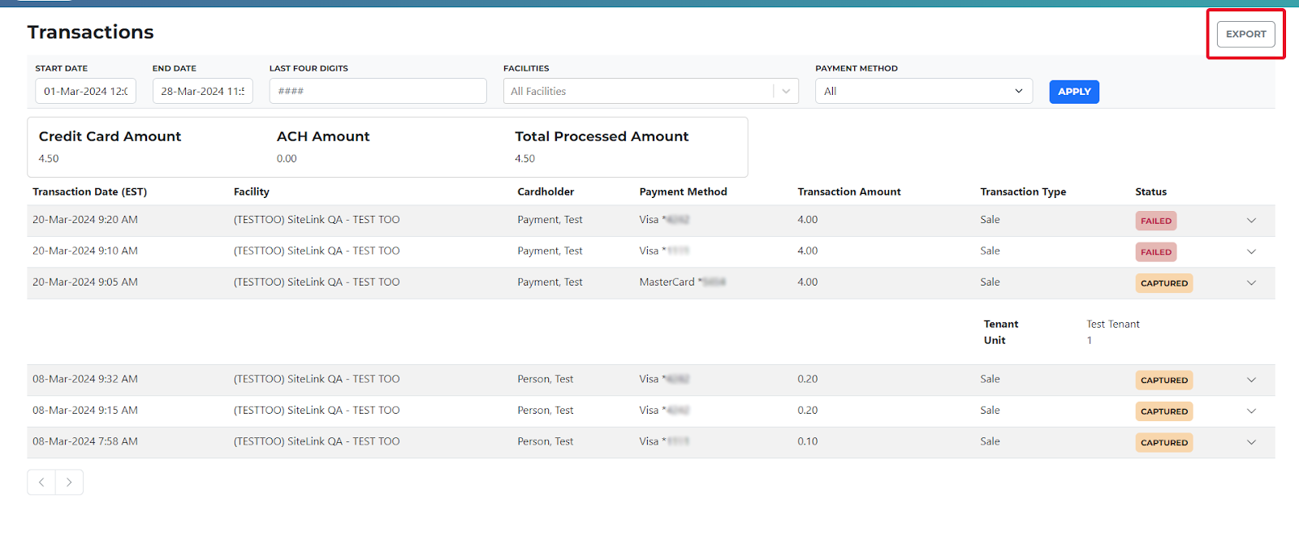Expand the 20-Mar-2024 9:20 AM transaction row
This screenshot has height=546, width=1299.
pyautogui.click(x=1251, y=221)
